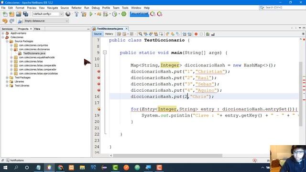Click the editor horizontal scrollbar
Image resolution: width=306 pixels, height=172 pixels.
tap(167, 155)
